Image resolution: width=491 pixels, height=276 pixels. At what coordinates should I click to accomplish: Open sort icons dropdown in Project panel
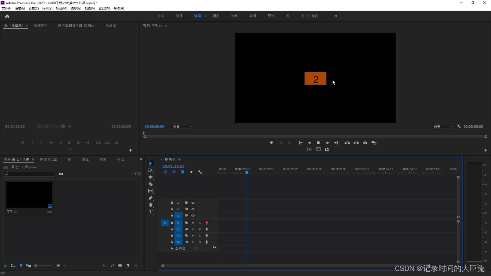click(x=60, y=266)
